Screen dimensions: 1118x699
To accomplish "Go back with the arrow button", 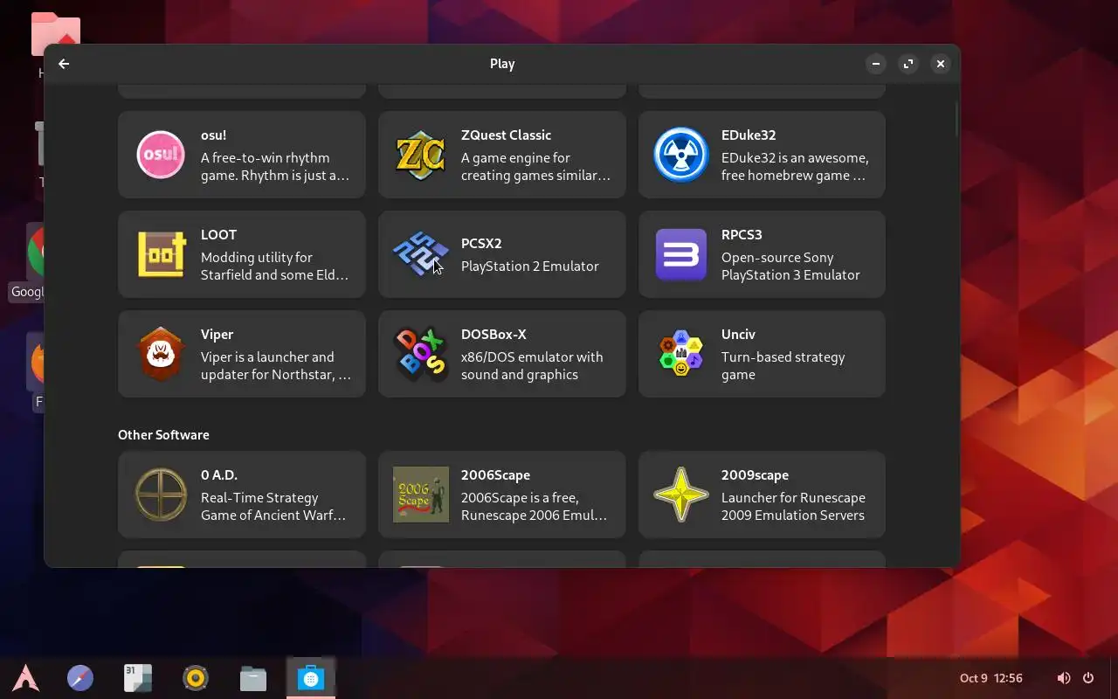I will 64,64.
